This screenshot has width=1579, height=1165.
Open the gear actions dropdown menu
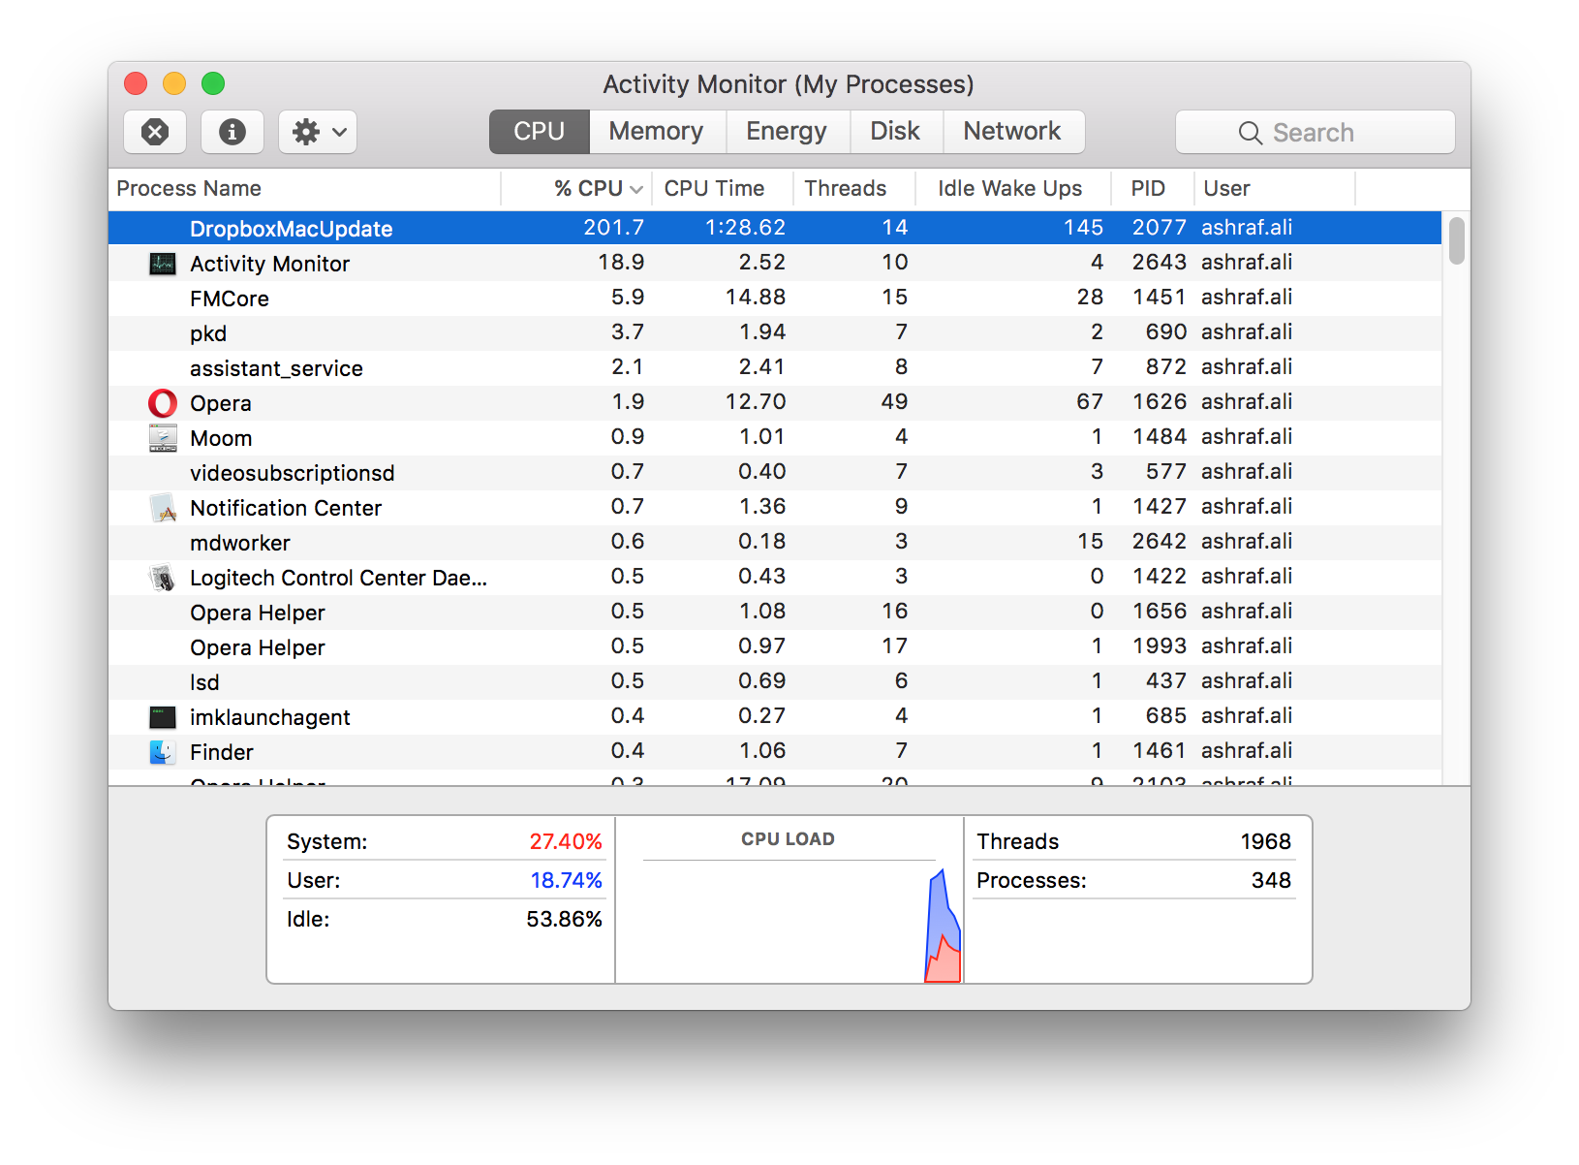coord(318,132)
